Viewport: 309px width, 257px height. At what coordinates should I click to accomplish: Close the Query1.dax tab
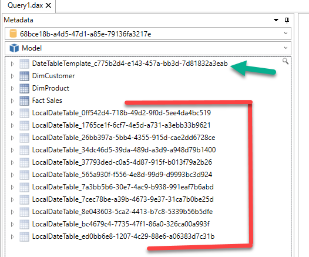(x=48, y=5)
